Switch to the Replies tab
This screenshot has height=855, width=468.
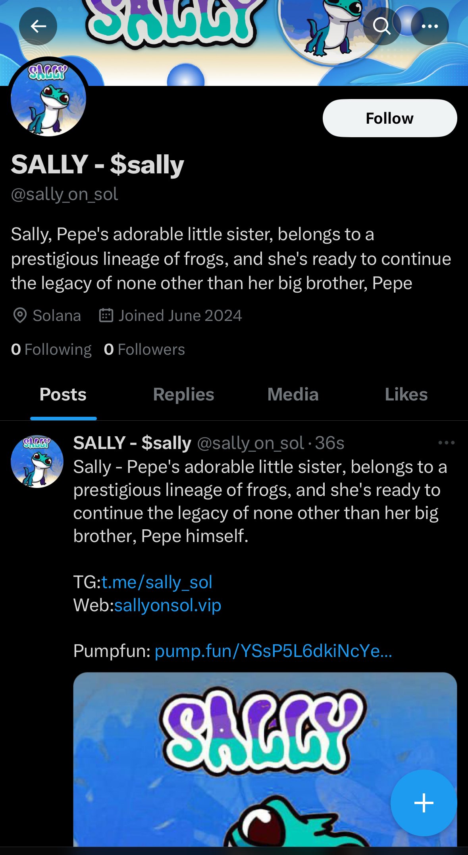[183, 394]
